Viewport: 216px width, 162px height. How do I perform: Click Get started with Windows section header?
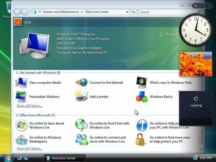tap(38, 73)
